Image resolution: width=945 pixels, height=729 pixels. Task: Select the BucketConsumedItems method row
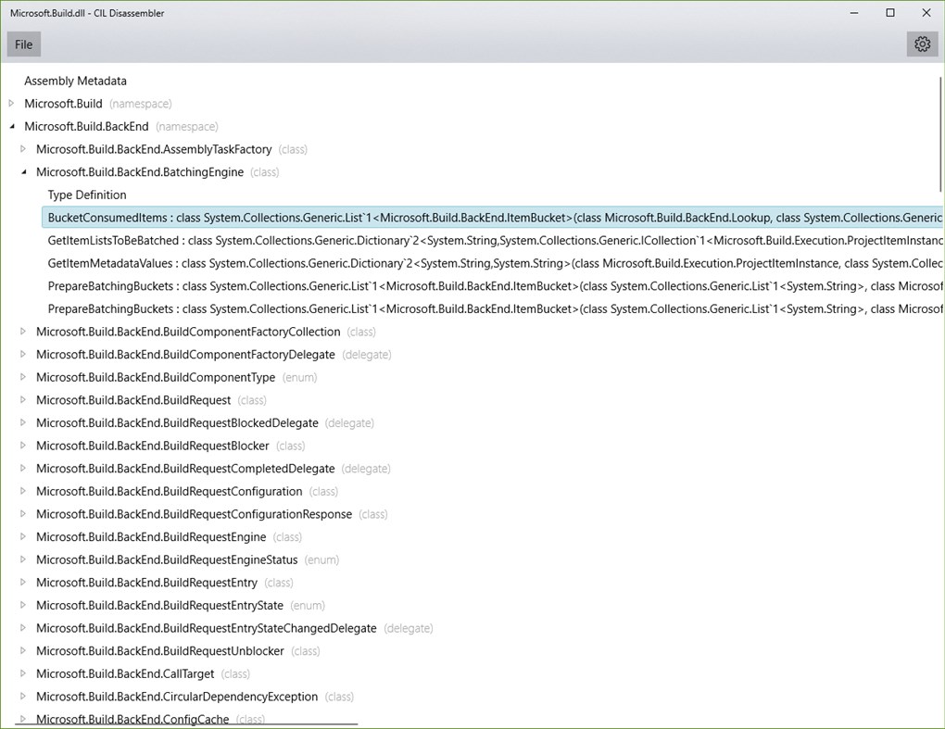[493, 218]
